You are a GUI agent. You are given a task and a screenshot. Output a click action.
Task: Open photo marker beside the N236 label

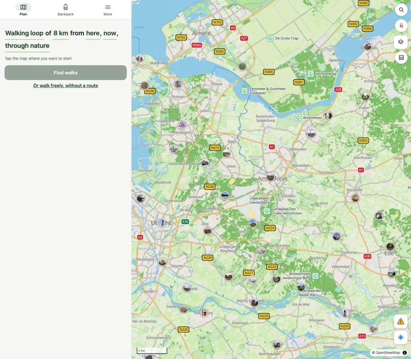click(x=144, y=86)
